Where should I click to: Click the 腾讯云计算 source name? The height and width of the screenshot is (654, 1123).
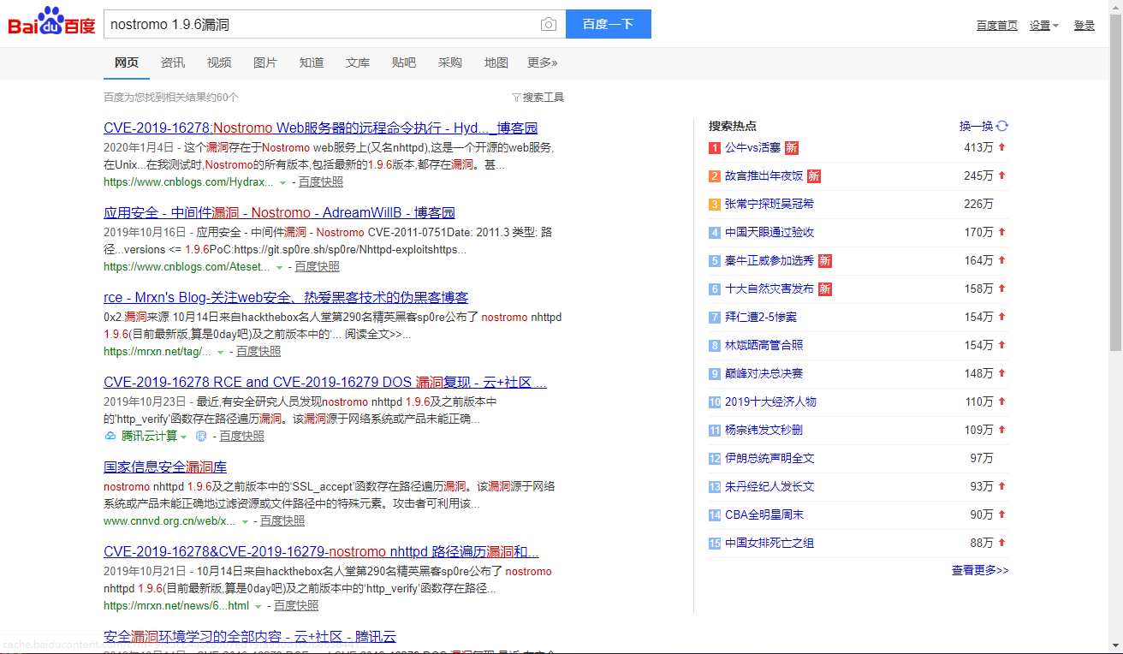[x=149, y=436]
